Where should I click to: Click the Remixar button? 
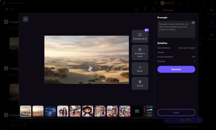[x=176, y=69]
